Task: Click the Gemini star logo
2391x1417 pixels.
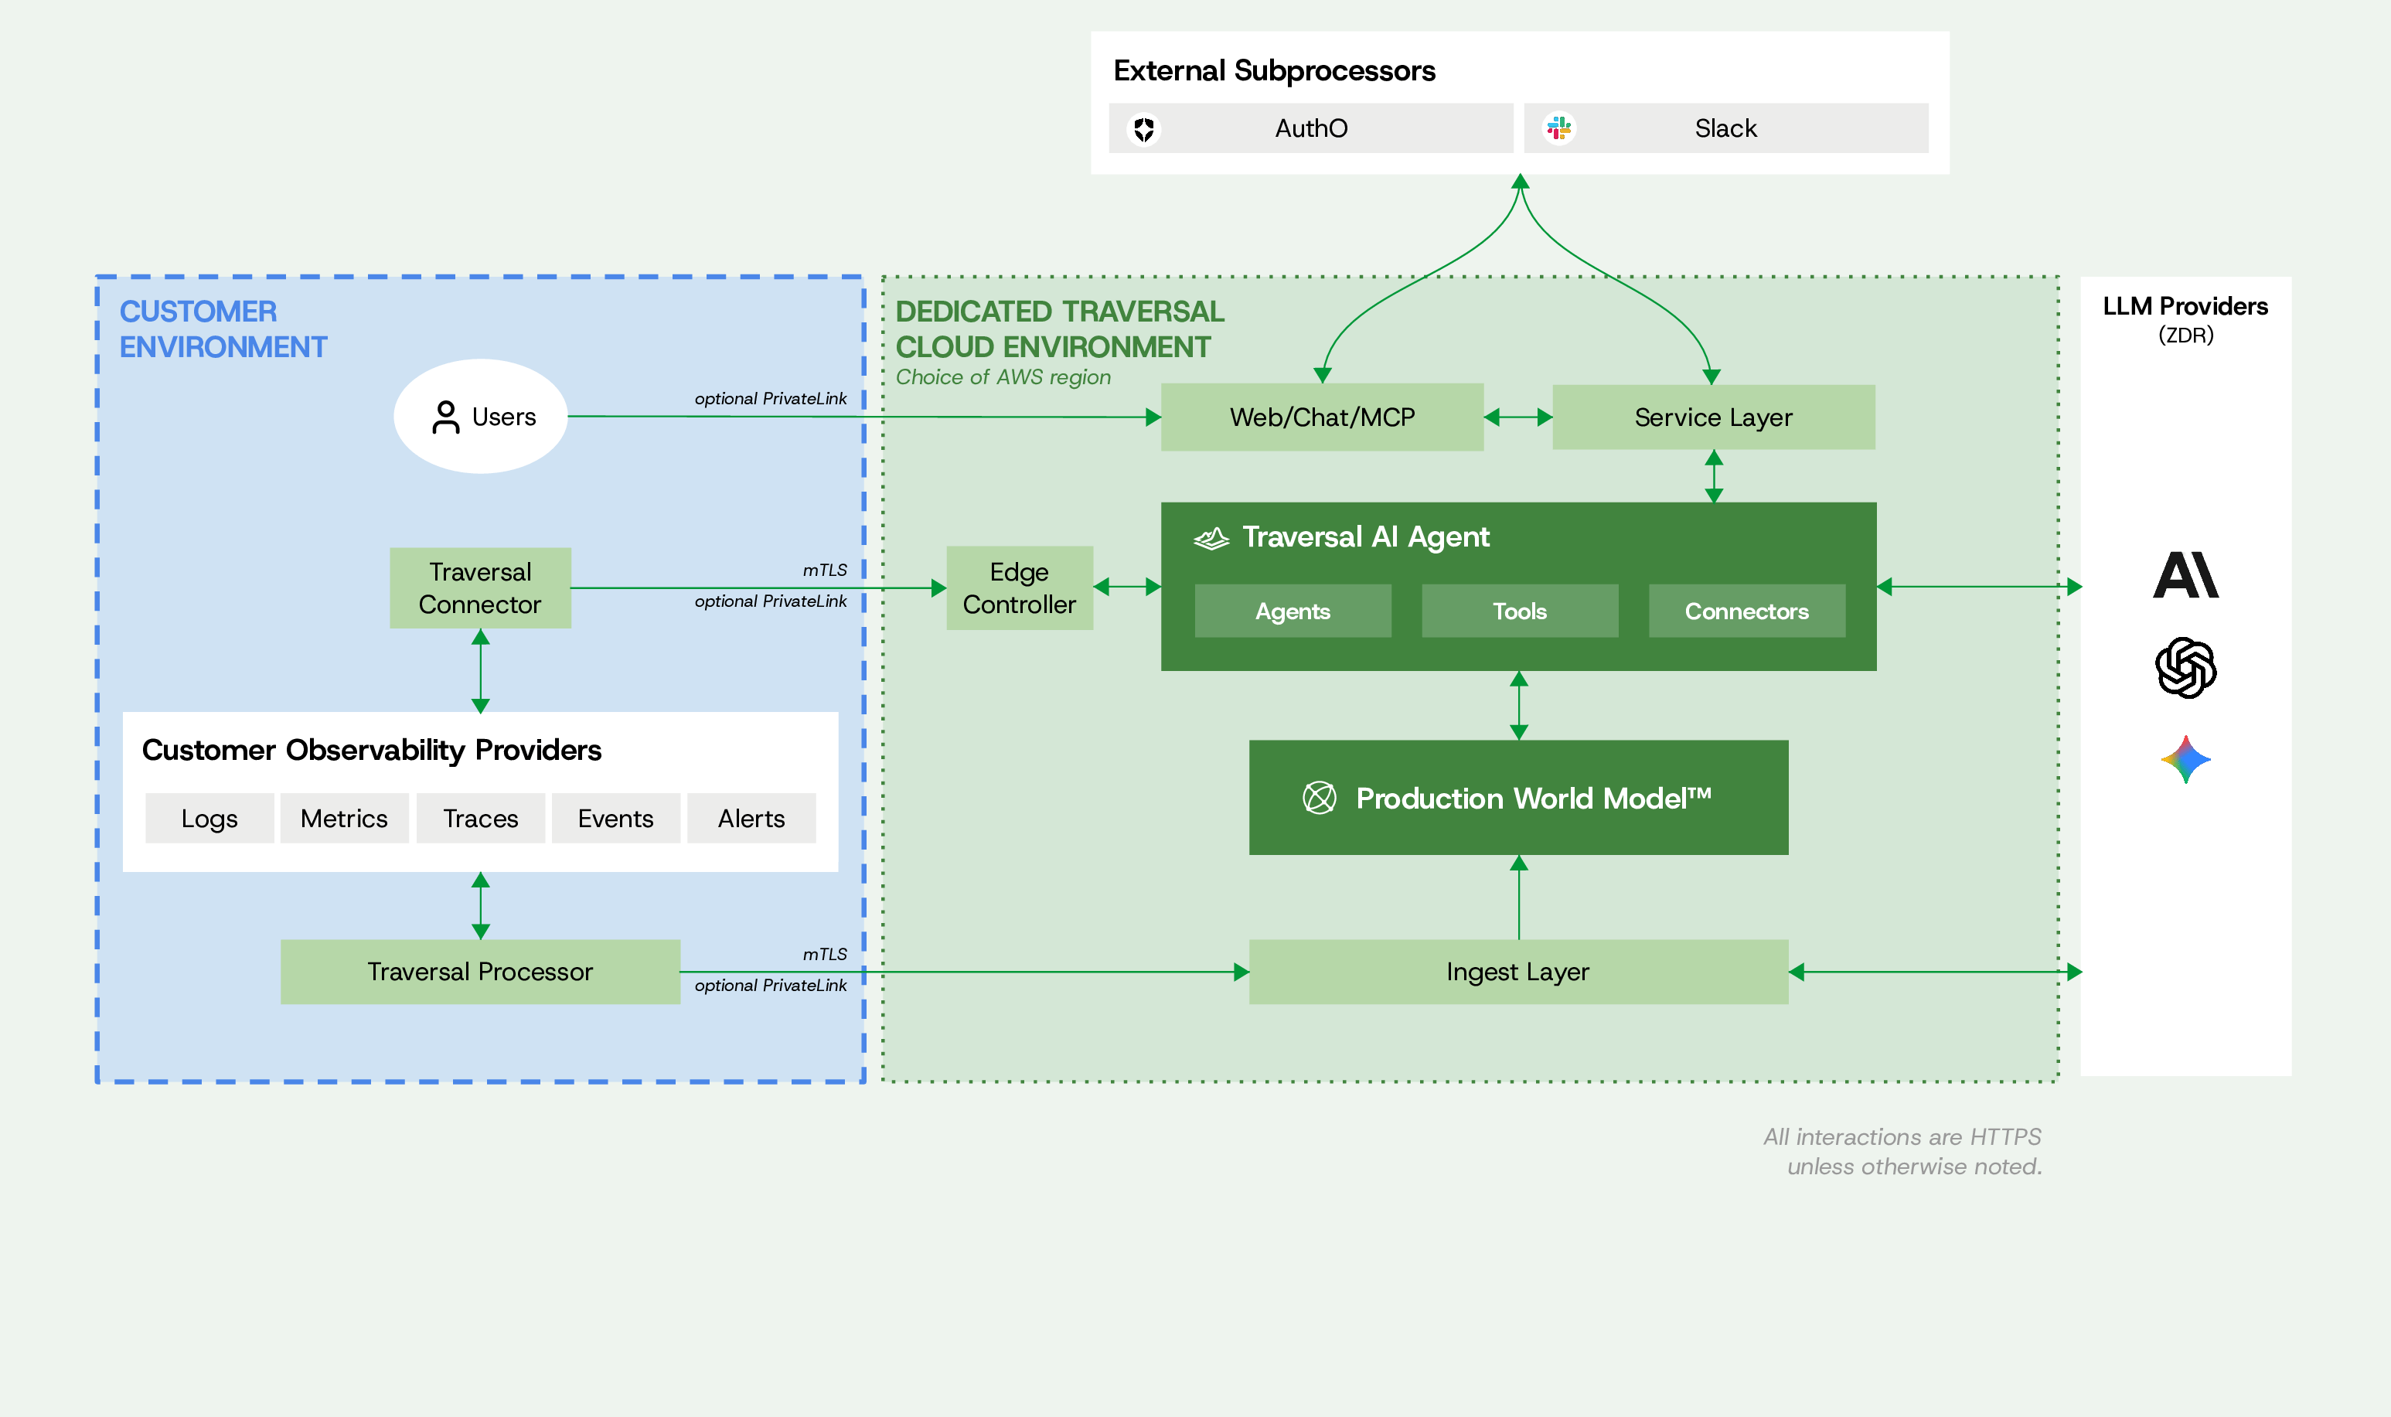Action: click(2185, 759)
